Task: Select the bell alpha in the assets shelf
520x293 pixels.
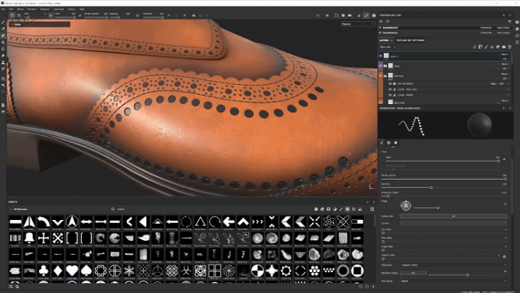Action: coord(29,238)
